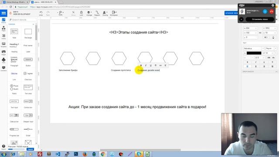
Task: Select the Combo box stencil
Action: click(x=28, y=103)
